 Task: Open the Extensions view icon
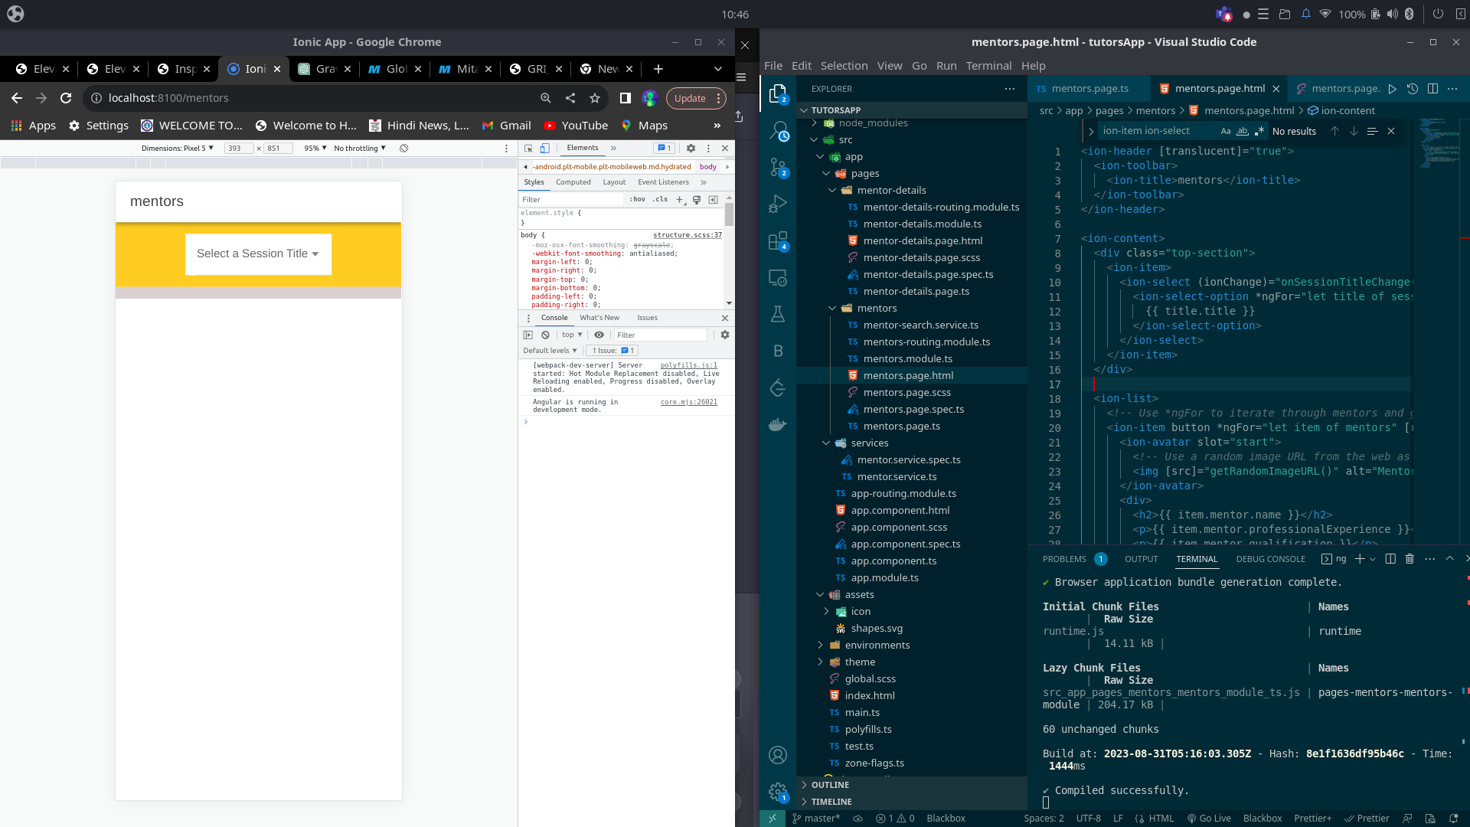point(778,241)
